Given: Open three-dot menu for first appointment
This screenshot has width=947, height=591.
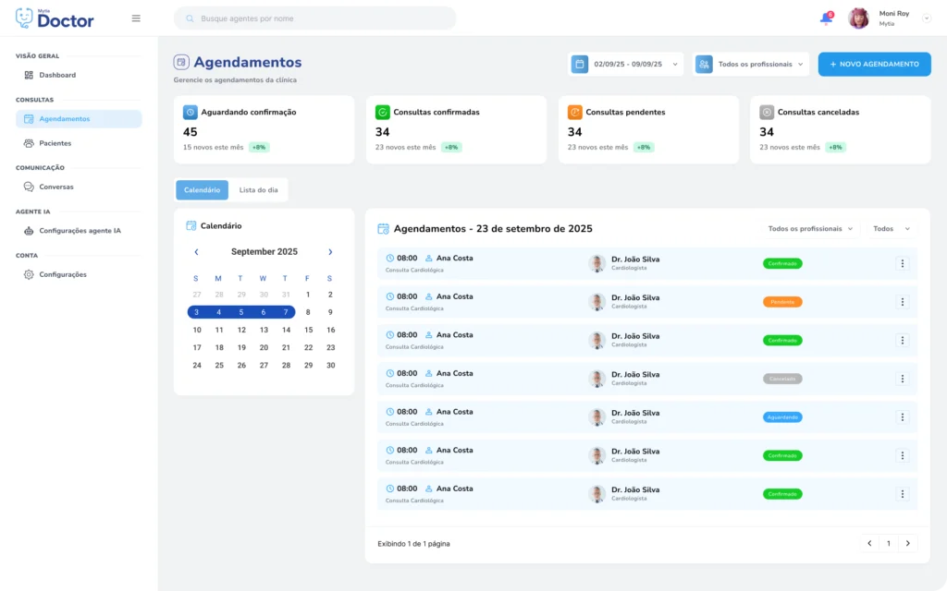Looking at the screenshot, I should pyautogui.click(x=903, y=263).
